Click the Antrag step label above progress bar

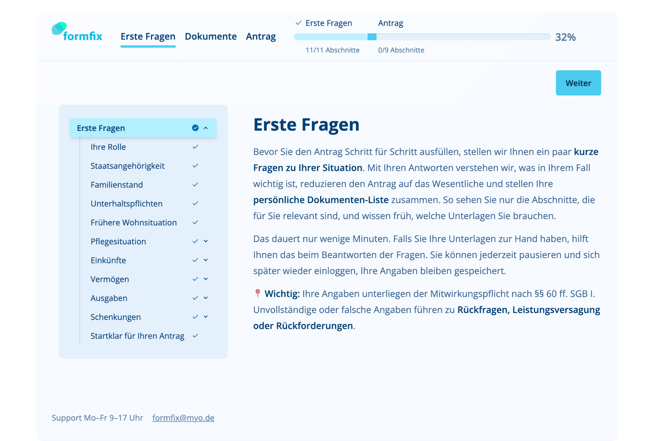pyautogui.click(x=390, y=23)
